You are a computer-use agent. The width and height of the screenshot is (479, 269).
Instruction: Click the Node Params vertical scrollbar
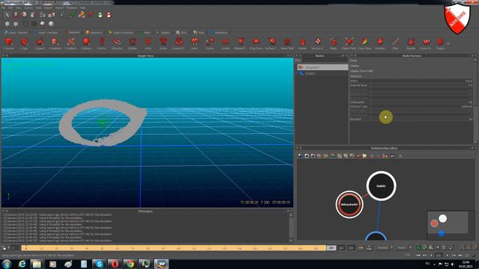point(475,101)
